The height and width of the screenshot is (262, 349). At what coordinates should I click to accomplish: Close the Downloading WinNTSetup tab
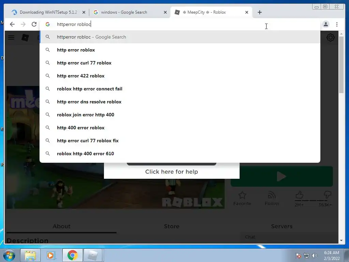(84, 13)
